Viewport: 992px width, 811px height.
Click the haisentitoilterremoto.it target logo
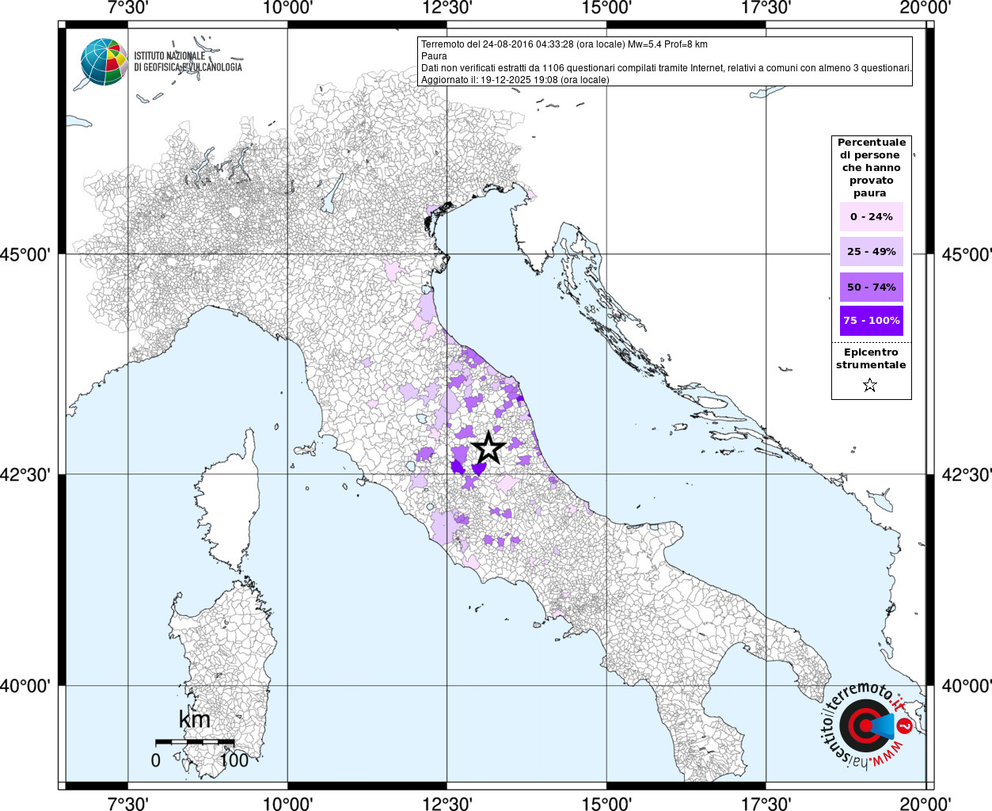[867, 725]
